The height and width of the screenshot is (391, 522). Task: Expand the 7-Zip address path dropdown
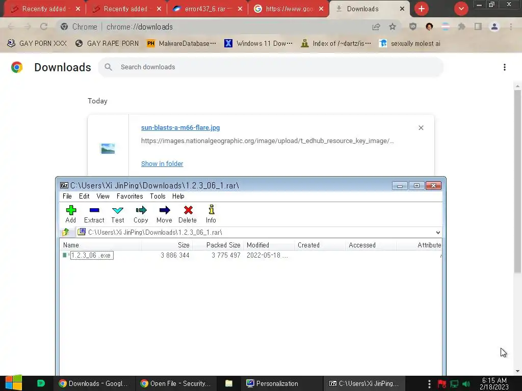click(438, 232)
